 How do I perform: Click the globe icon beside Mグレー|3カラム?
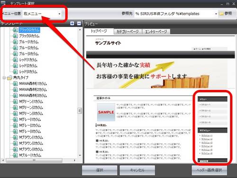(15, 131)
